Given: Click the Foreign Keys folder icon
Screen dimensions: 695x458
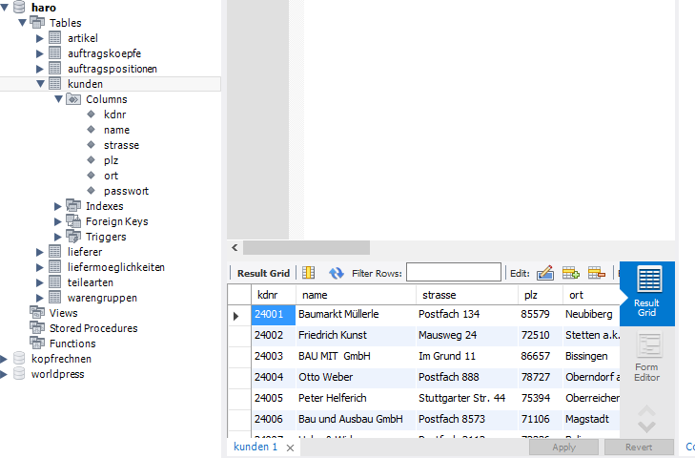Looking at the screenshot, I should (73, 221).
